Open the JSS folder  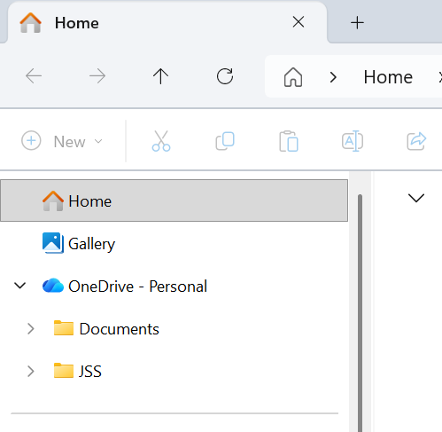[90, 371]
